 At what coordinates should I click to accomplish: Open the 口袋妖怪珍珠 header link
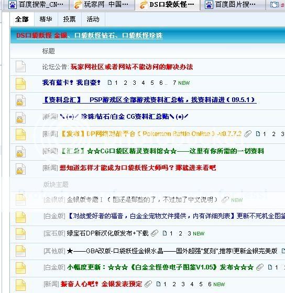click(142, 36)
